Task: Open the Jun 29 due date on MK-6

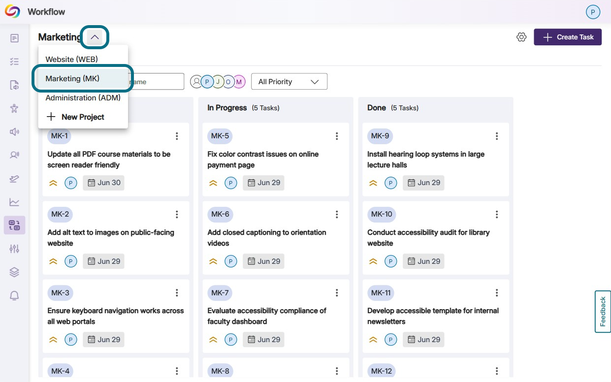Action: click(x=263, y=261)
